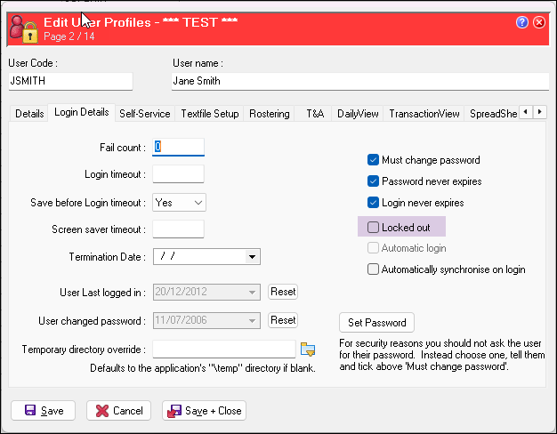Reset the User Last logged in date

point(283,292)
